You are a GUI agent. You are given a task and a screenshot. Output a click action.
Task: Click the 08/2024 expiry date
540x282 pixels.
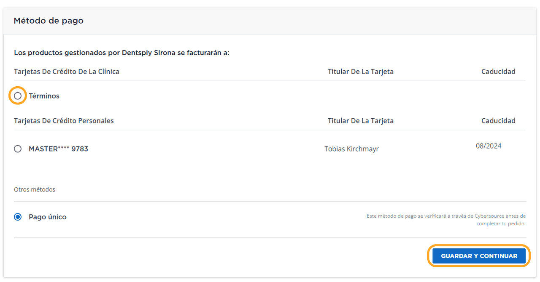coord(489,146)
